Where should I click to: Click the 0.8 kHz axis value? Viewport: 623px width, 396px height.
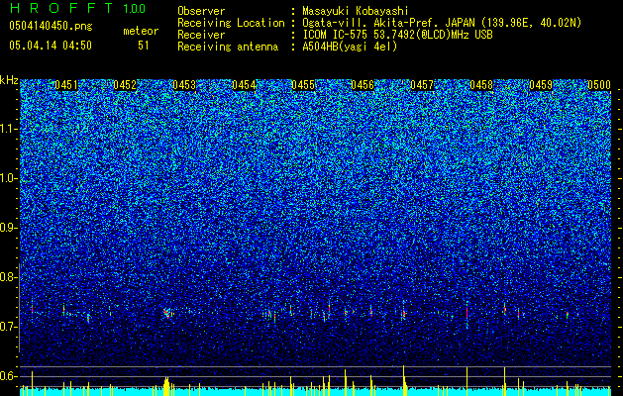(x=8, y=277)
